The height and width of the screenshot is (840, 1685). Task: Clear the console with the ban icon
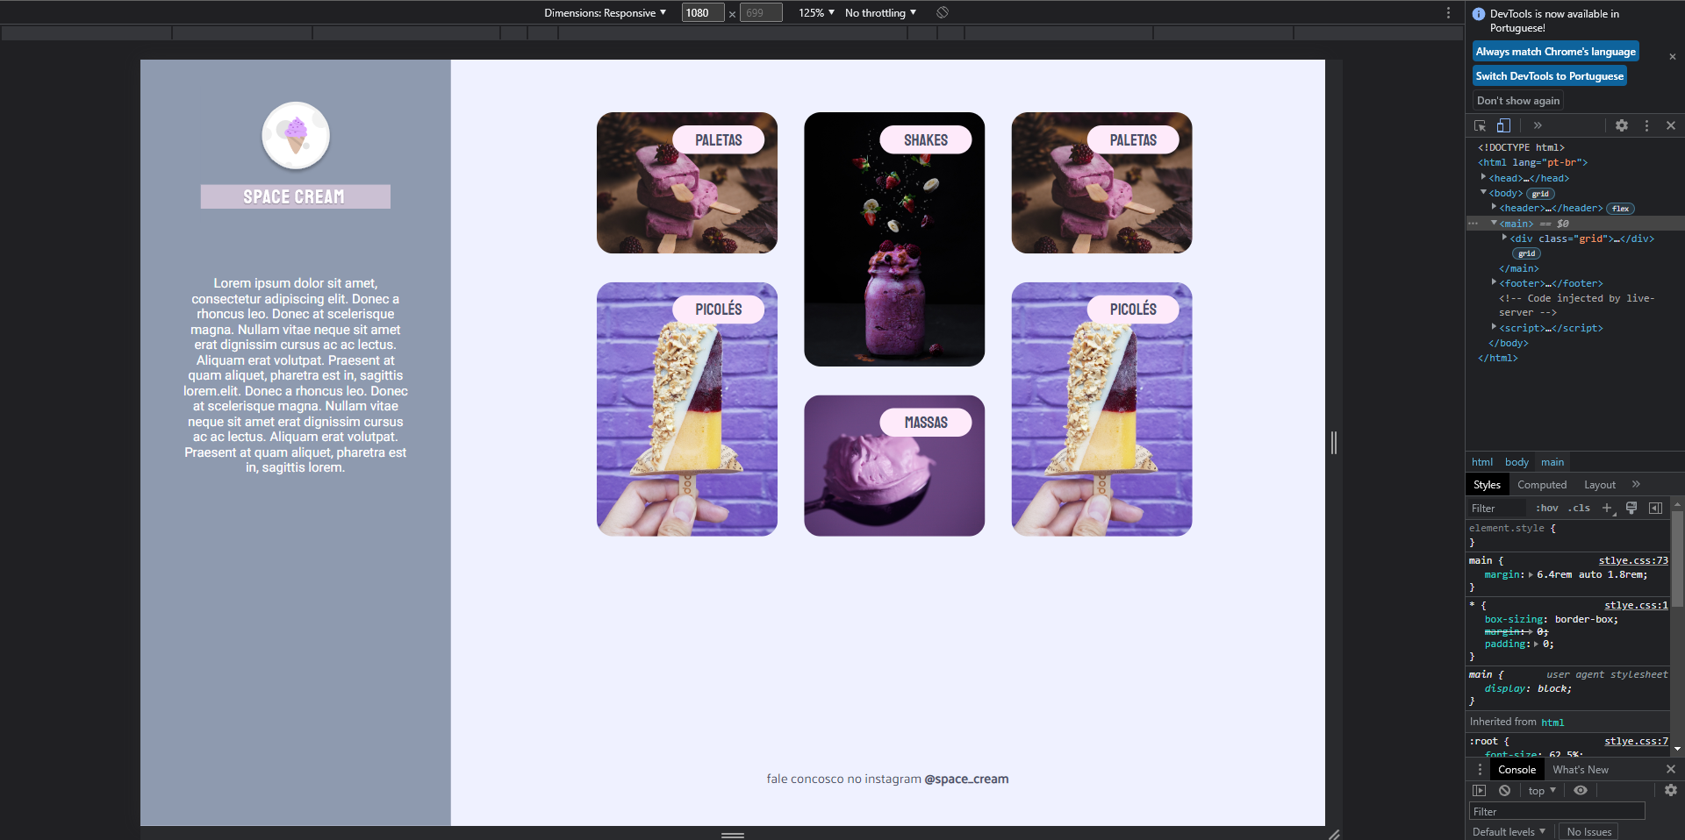1504,790
